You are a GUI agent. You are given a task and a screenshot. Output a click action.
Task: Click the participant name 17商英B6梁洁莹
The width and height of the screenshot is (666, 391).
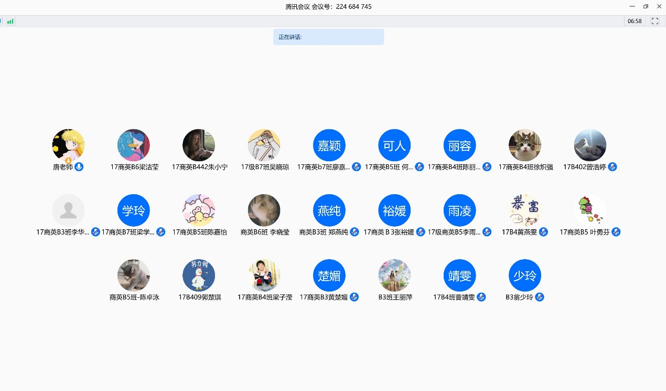tap(134, 167)
